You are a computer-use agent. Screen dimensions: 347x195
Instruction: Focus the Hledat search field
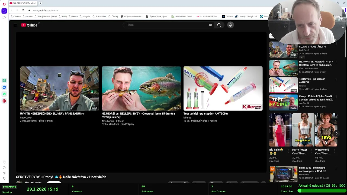click(165, 25)
